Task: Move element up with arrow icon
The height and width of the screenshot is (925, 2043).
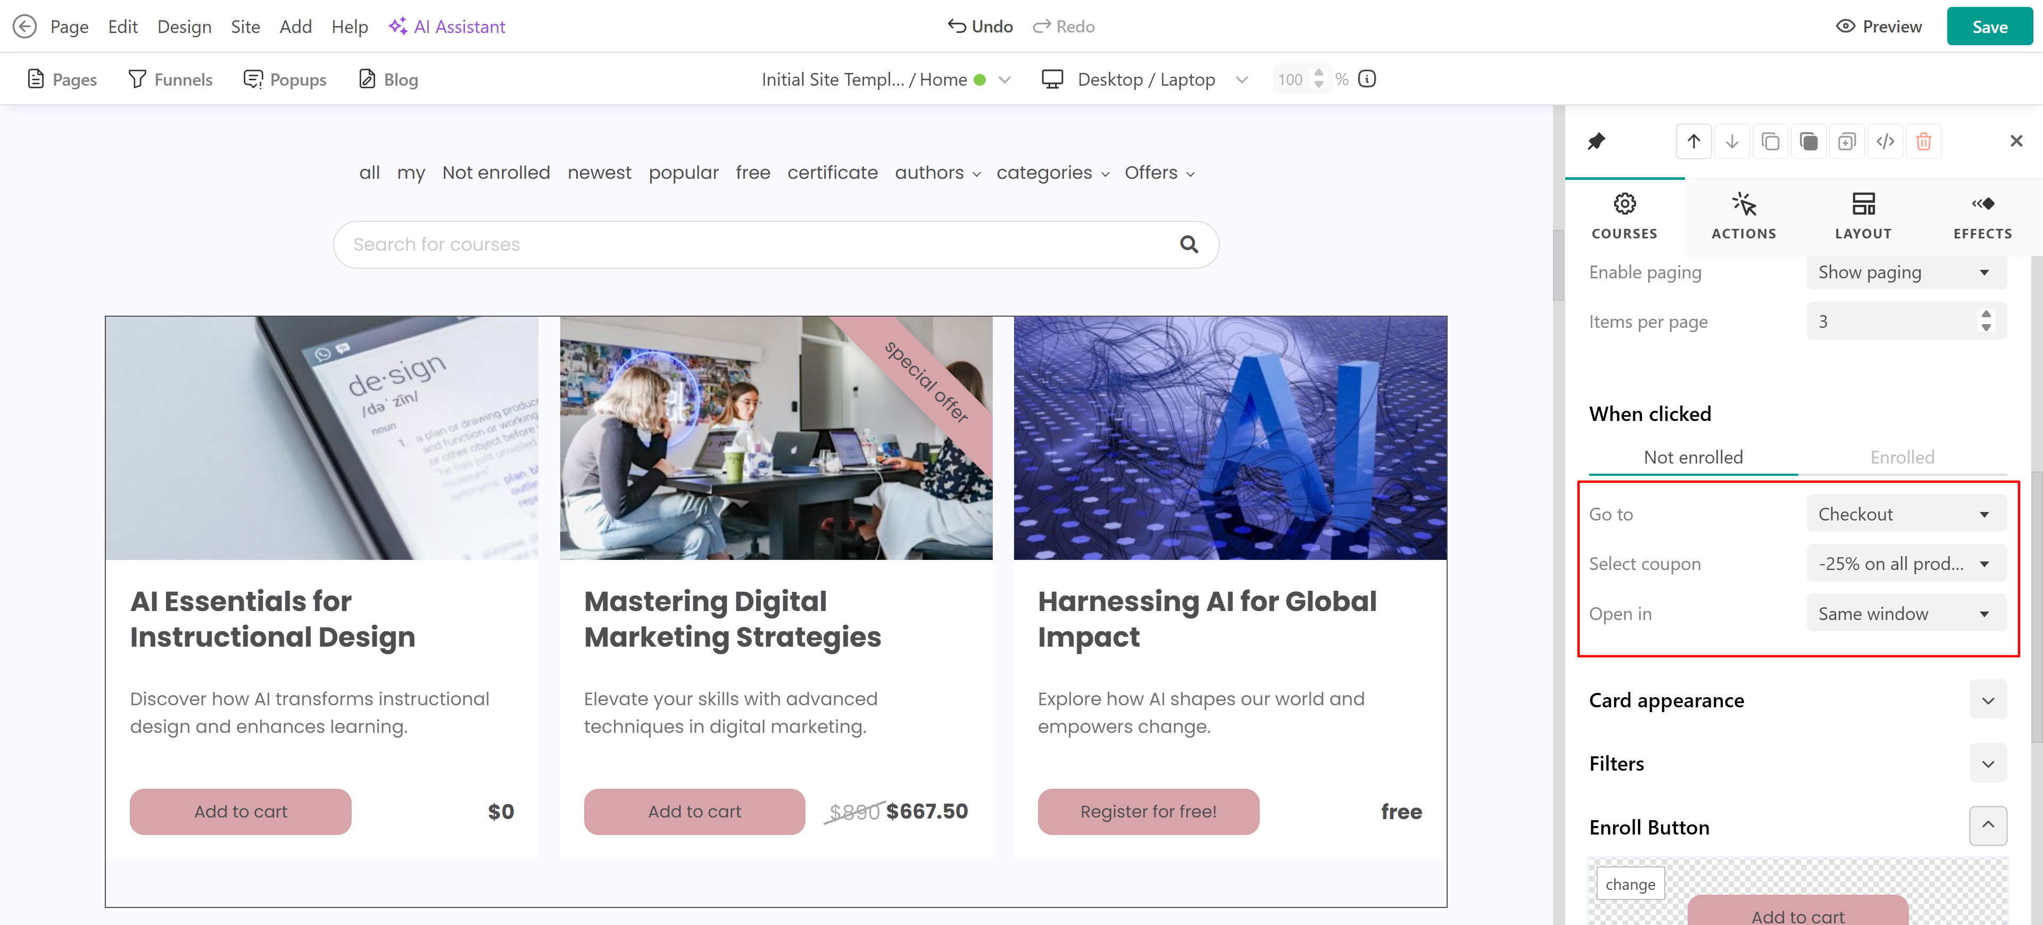Action: coord(1693,141)
